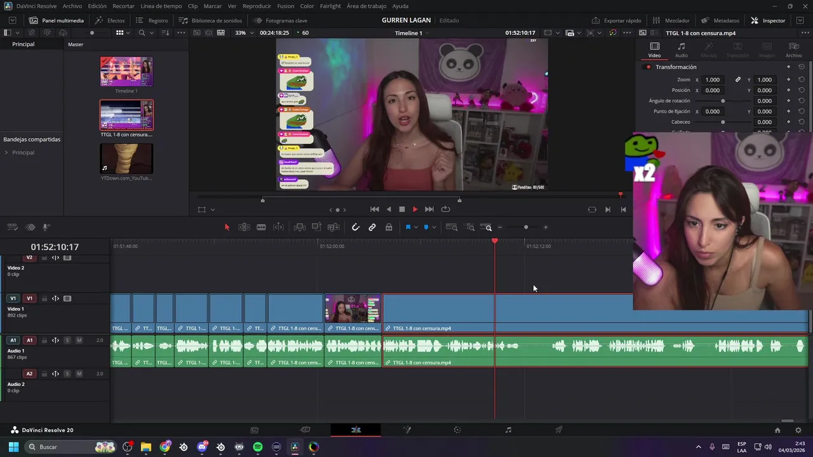
Task: Mute the Audio 2 track
Action: [x=79, y=374]
